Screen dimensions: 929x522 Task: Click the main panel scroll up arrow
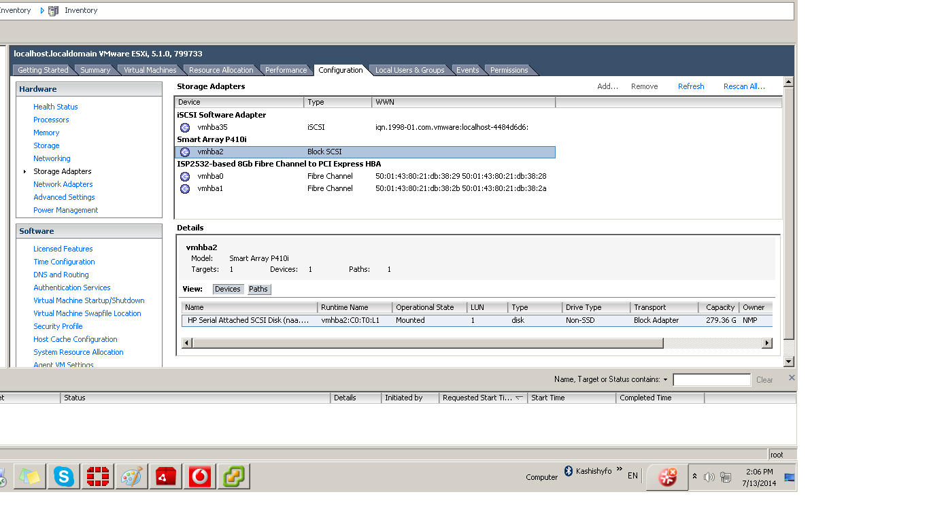pyautogui.click(x=789, y=82)
